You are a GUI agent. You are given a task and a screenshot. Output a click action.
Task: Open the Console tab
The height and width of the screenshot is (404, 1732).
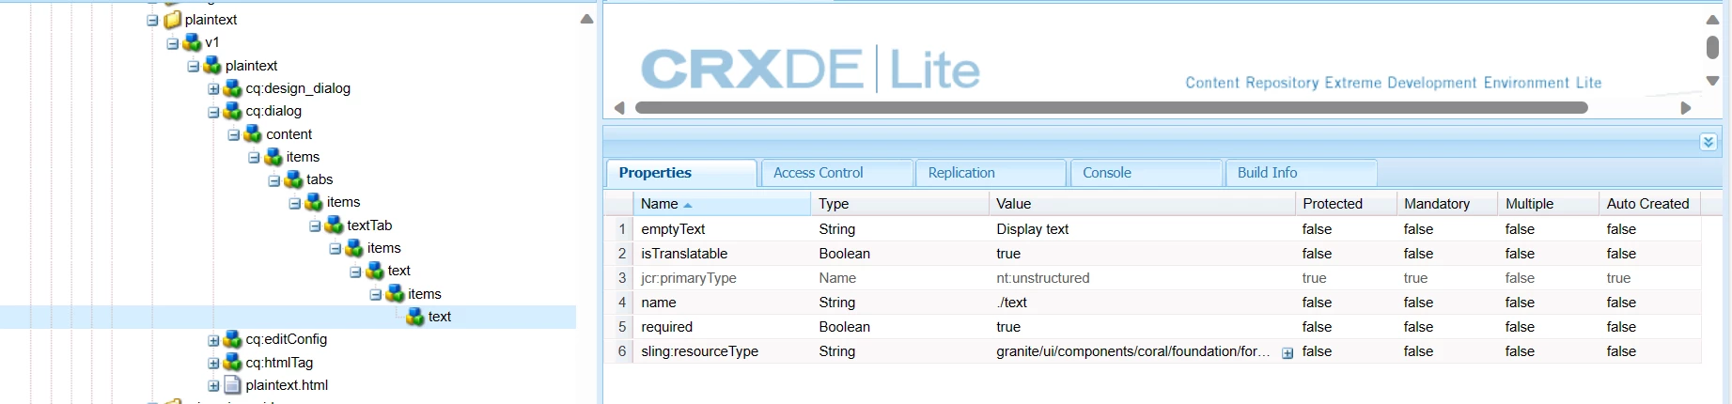pyautogui.click(x=1147, y=173)
